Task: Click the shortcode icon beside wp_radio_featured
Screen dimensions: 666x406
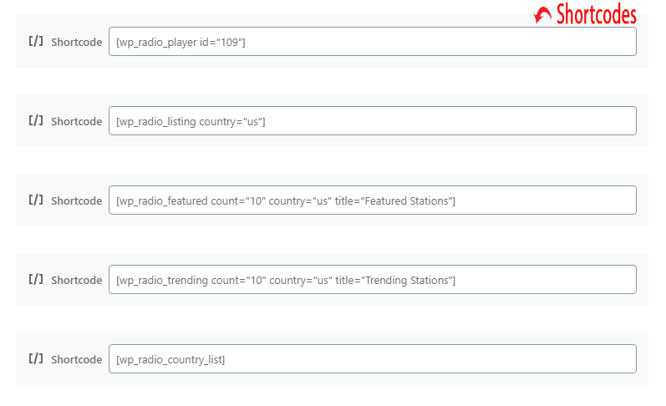Action: coord(35,200)
